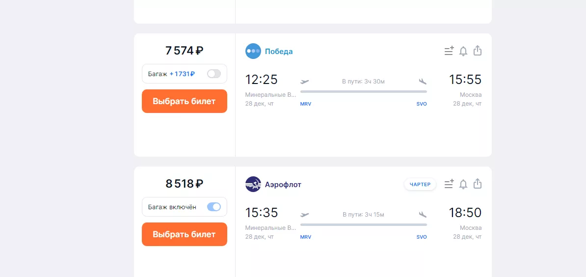Click SVO airport code on Aeroflot flight

(422, 237)
